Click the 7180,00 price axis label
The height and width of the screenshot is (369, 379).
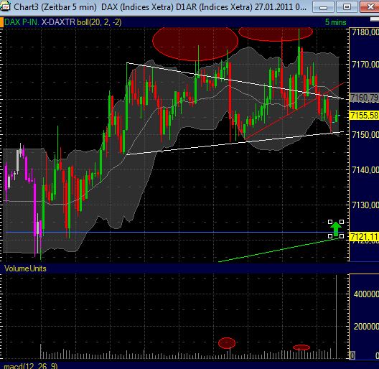365,32
